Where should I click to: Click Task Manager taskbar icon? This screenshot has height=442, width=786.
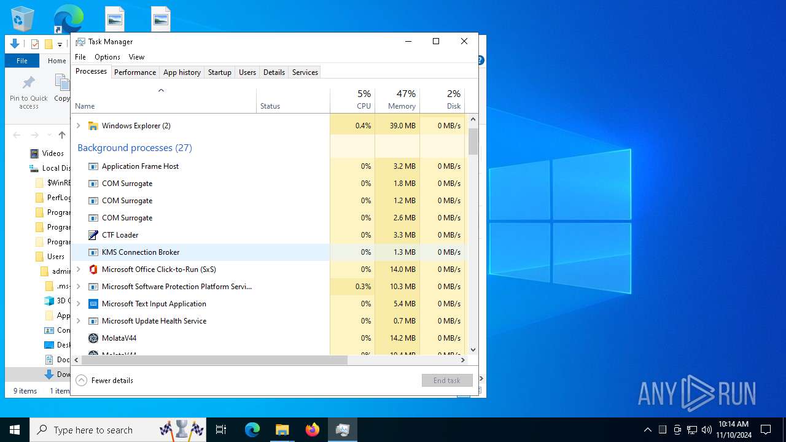click(x=343, y=430)
